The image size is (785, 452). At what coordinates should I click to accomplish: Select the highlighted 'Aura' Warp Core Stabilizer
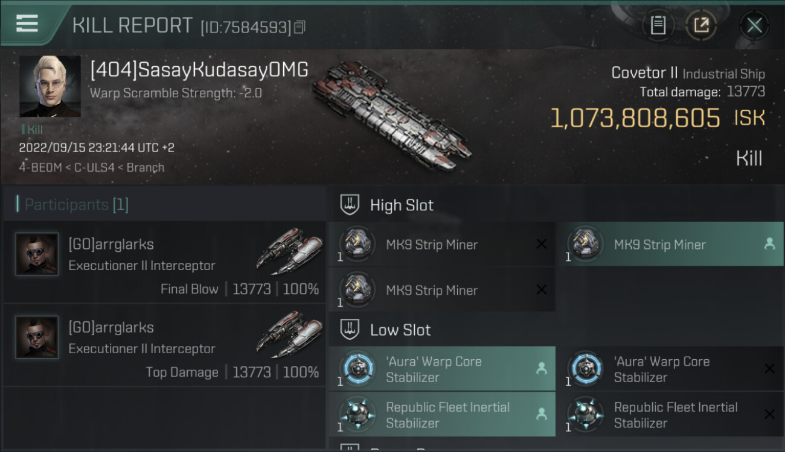pos(442,369)
